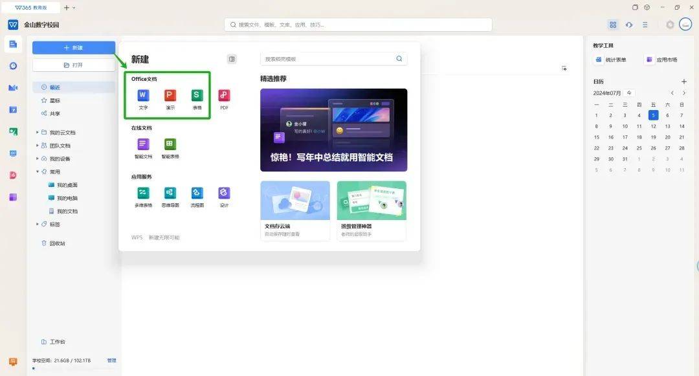Expand the 我的云文档 tree node
The height and width of the screenshot is (376, 699).
click(38, 132)
